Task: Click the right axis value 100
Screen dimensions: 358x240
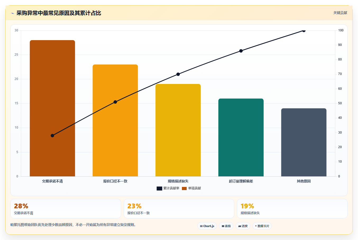Action: [x=341, y=30]
